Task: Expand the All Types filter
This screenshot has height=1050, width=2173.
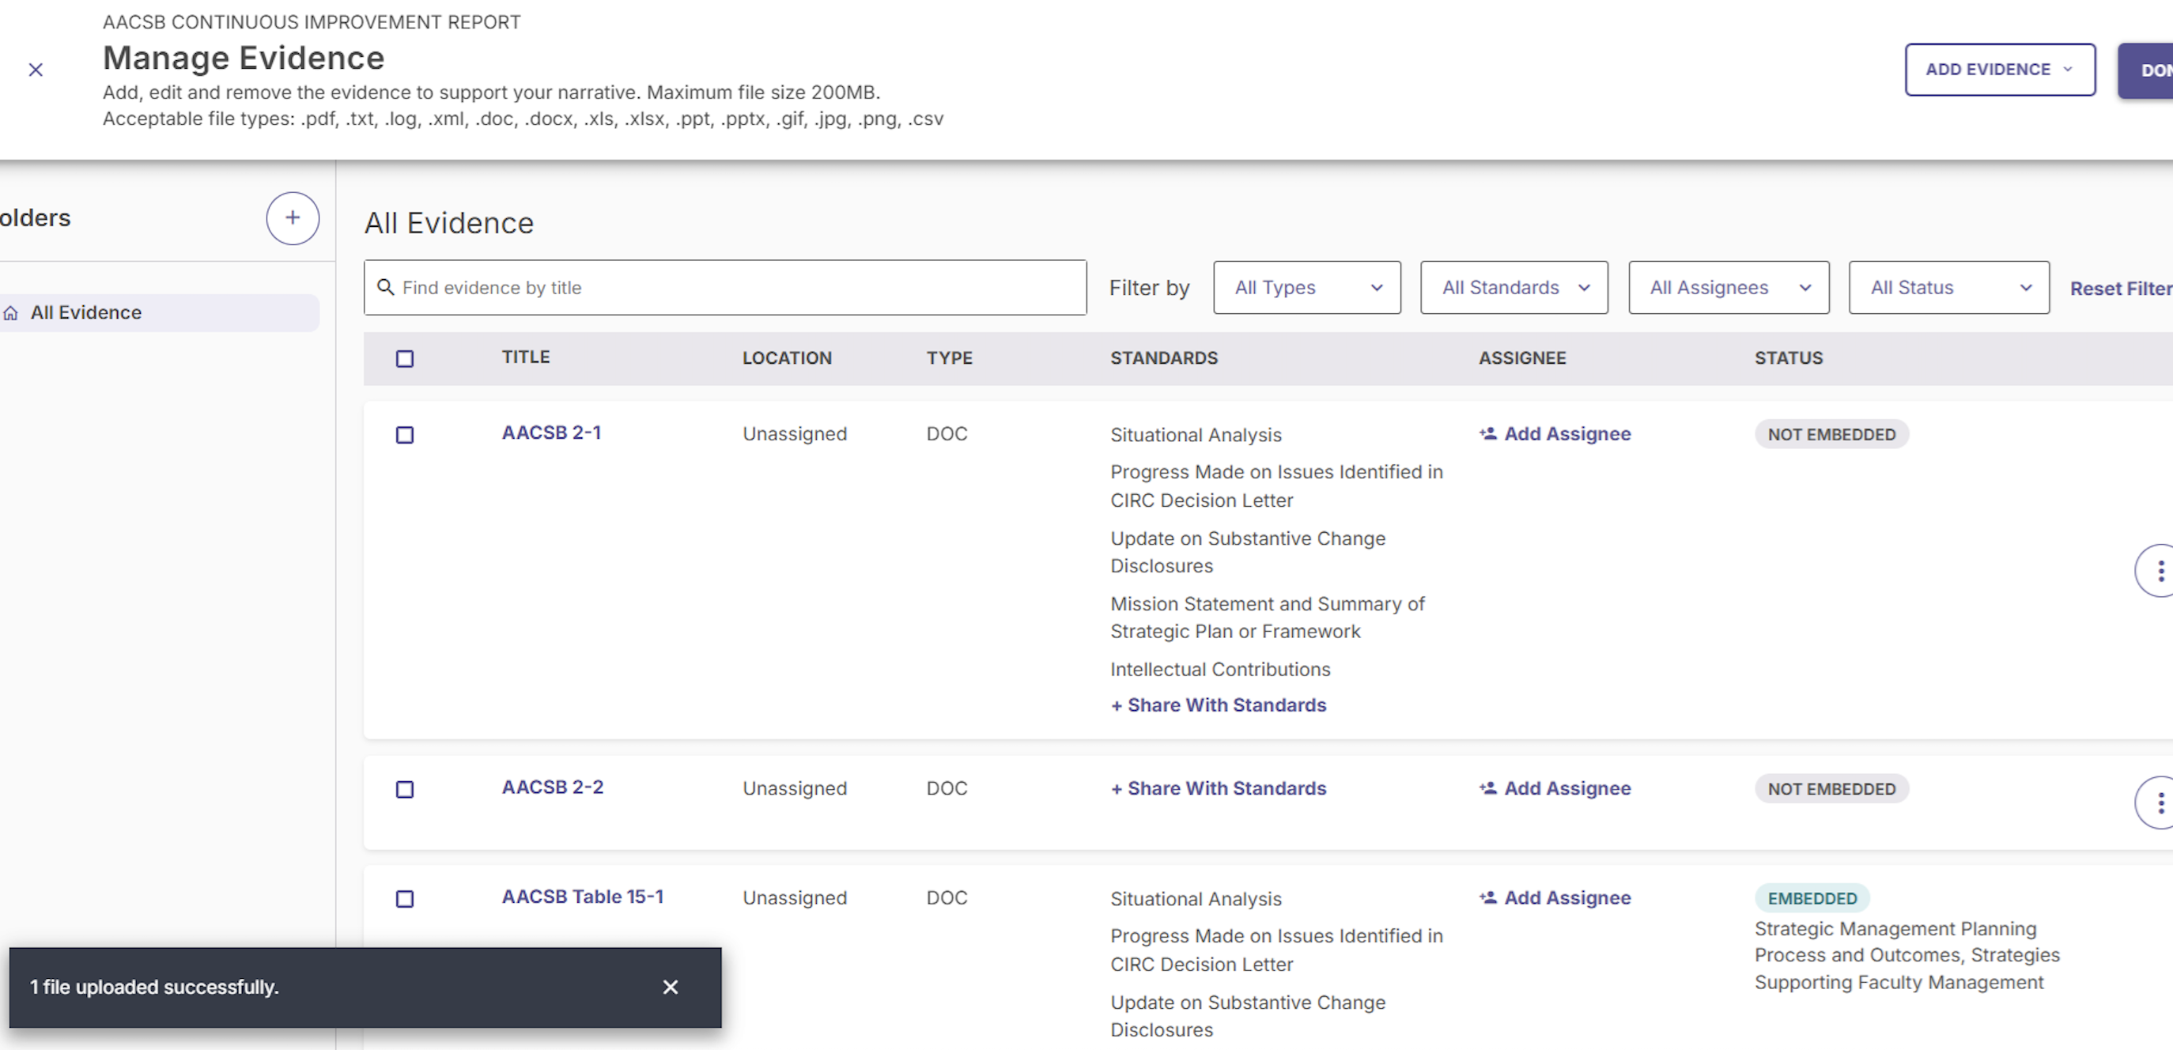Action: [x=1306, y=288]
